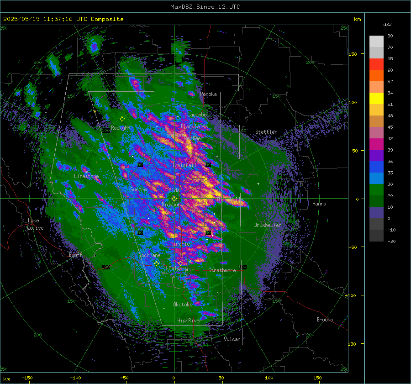The image size is (411, 384).
Task: Click the 80 value on the dBZ scale
Action: 390,36
